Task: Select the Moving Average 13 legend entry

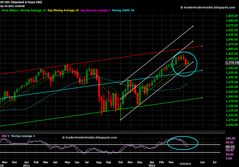Action: (33, 10)
